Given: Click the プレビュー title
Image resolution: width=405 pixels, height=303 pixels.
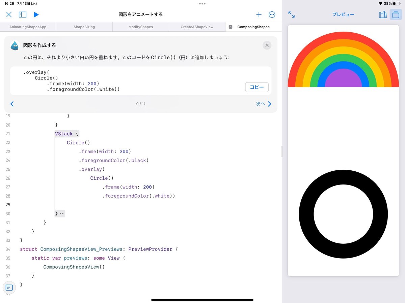Looking at the screenshot, I should point(343,14).
